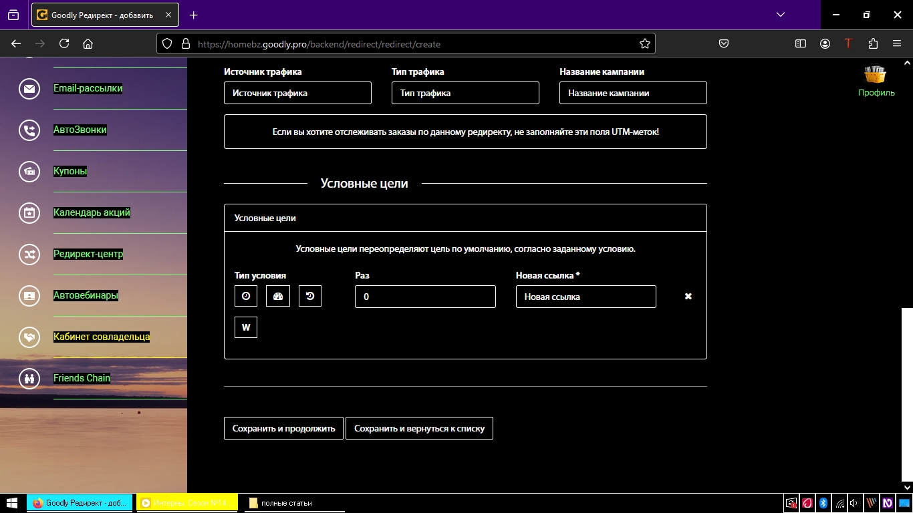Viewport: 913px width, 513px height.
Task: Switch to the Goodly Редирект - добавить tab
Action: click(x=105, y=15)
